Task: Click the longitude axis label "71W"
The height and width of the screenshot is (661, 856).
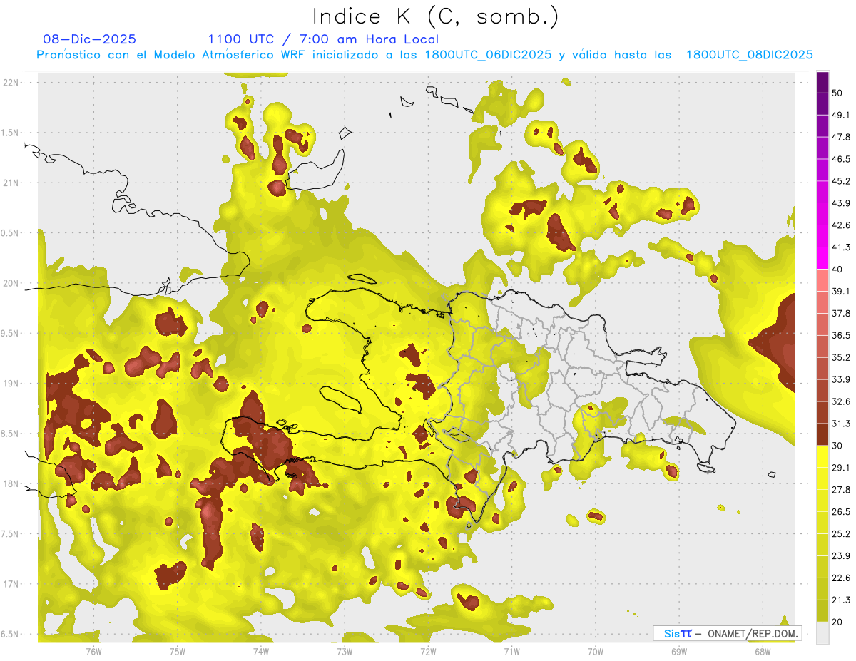Action: [x=511, y=652]
